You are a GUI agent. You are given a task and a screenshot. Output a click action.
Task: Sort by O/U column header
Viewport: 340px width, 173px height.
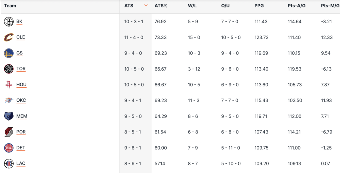click(x=226, y=6)
